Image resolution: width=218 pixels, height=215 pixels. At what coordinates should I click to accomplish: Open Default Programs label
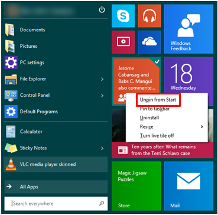39,112
